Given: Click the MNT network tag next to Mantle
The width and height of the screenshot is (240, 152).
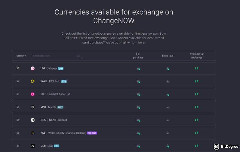Looking at the screenshot, I should tap(60, 107).
